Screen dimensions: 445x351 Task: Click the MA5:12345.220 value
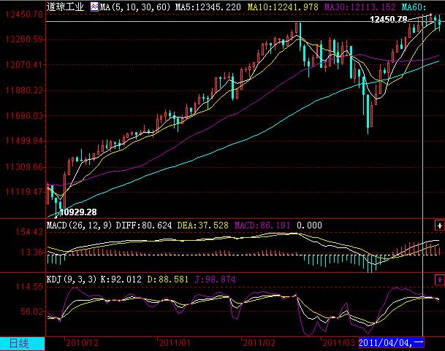click(208, 7)
